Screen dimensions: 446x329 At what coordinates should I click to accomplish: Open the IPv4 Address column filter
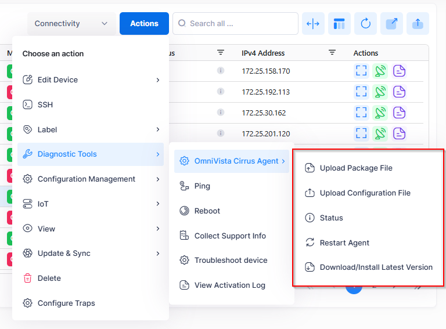click(x=332, y=53)
